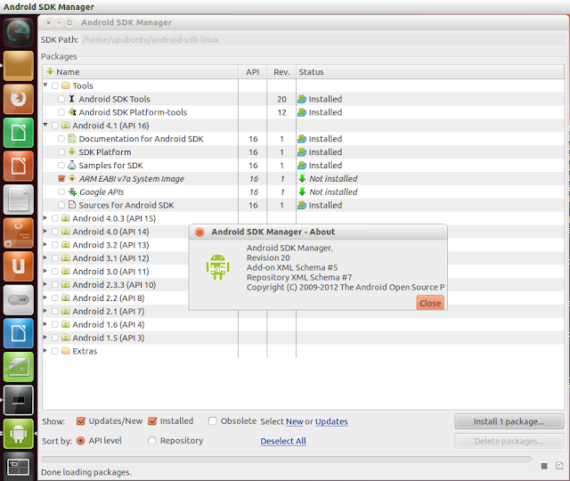Uncheck the ARM EABI v7a System Image checkbox
Screen dimensions: 570x481
[61, 178]
